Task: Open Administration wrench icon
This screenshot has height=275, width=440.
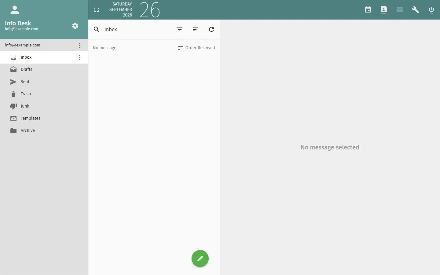Action: tap(416, 10)
